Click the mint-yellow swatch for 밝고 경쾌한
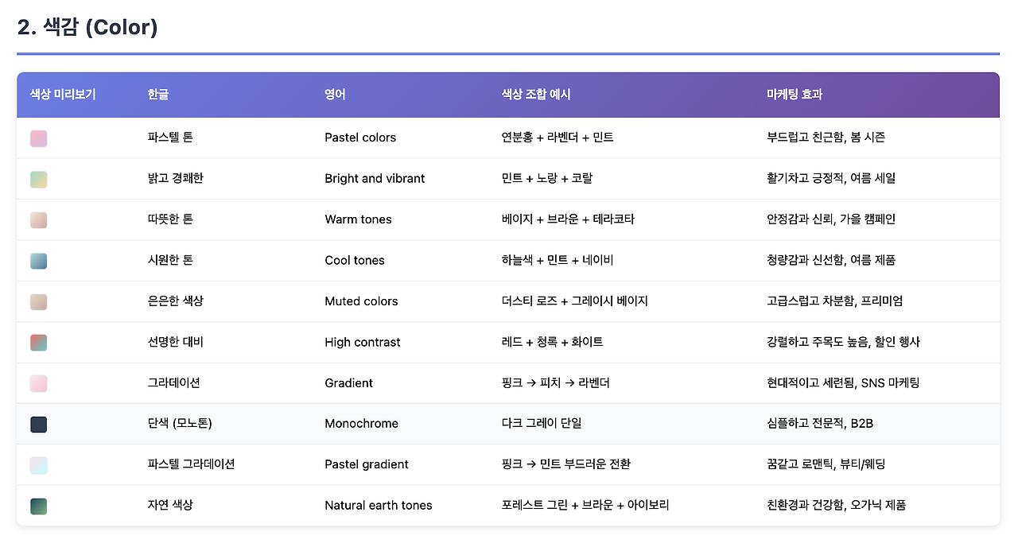This screenshot has height=551, width=1018. [x=39, y=179]
